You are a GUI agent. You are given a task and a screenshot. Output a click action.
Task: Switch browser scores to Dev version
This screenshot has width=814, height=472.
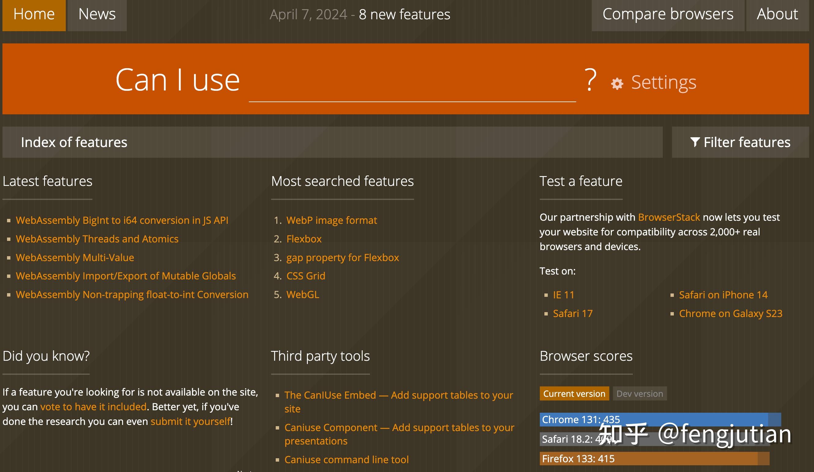point(639,394)
